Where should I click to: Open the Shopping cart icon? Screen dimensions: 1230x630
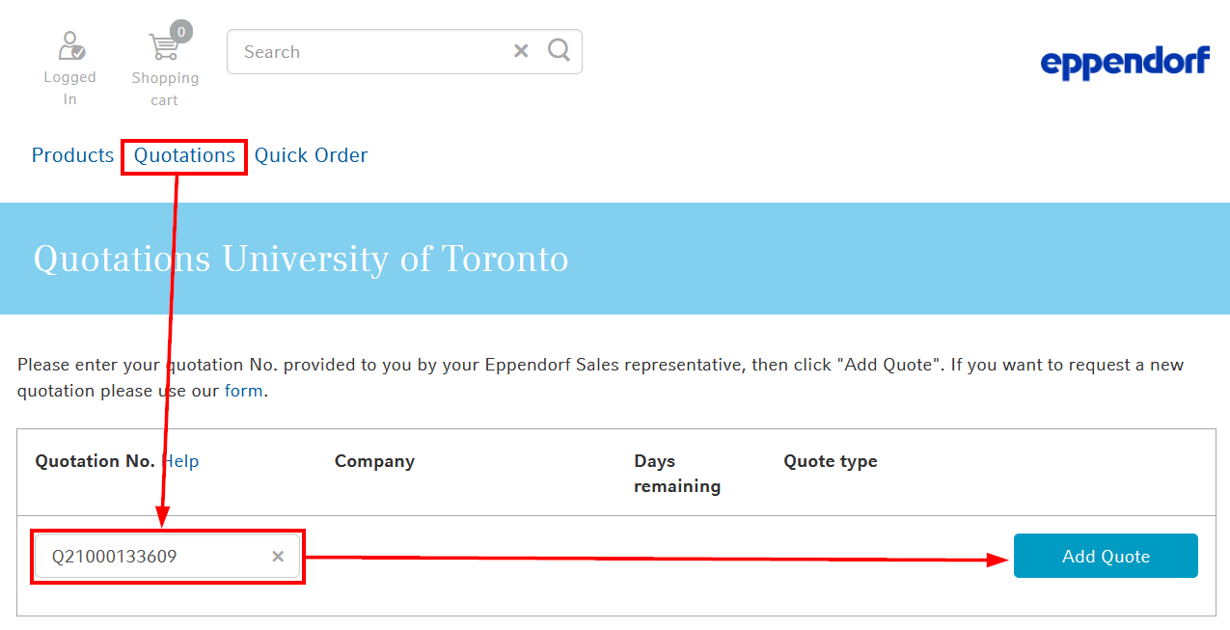[163, 47]
